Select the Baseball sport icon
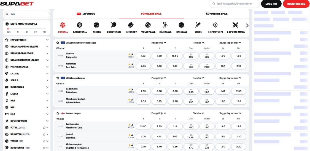 pyautogui.click(x=182, y=25)
